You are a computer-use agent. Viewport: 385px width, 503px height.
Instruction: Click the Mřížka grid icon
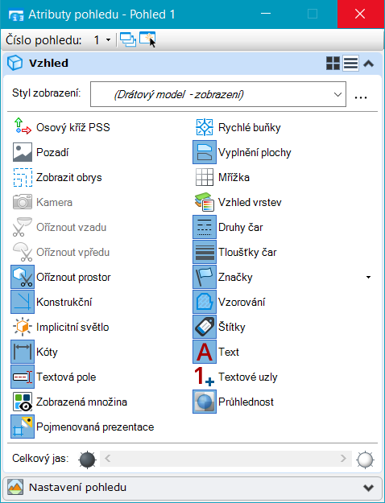pyautogui.click(x=205, y=177)
